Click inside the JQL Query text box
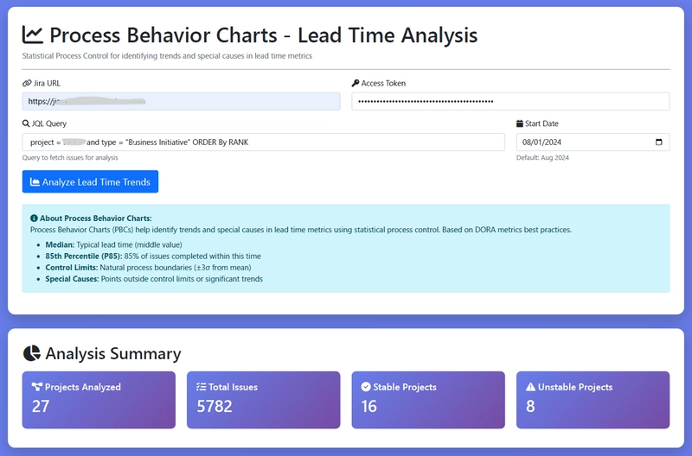Screen dimensions: 692x456 coord(264,142)
